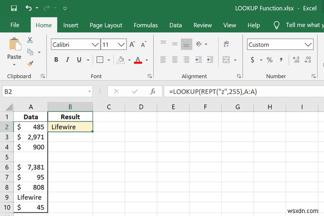The height and width of the screenshot is (216, 324).
Task: Set Middle Align vertical alignment
Action: coord(175,44)
